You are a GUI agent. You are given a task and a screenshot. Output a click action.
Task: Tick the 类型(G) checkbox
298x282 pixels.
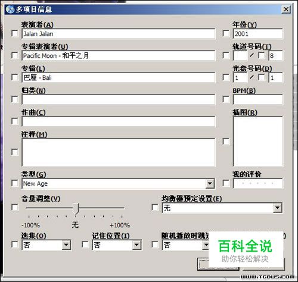pos(15,183)
